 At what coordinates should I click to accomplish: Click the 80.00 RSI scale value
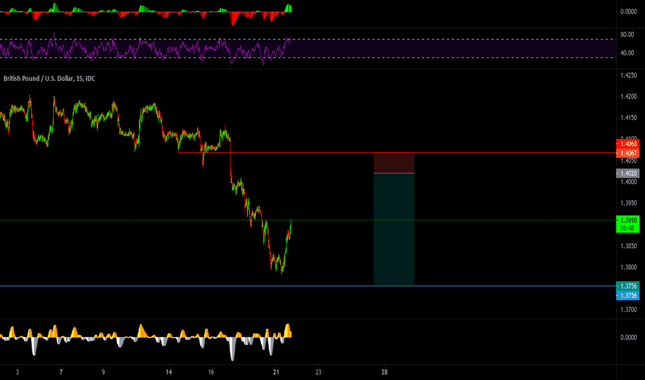[x=627, y=35]
